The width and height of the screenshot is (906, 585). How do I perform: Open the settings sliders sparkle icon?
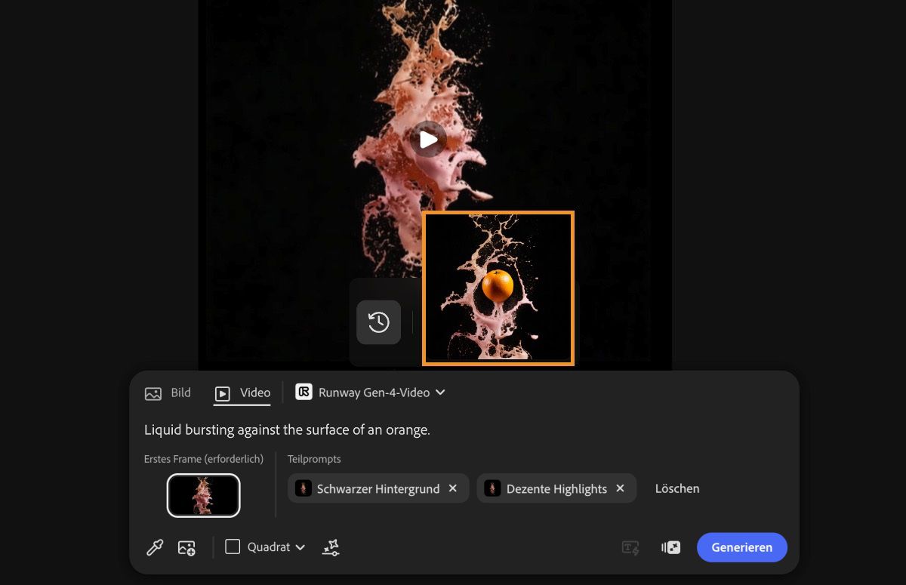[331, 547]
